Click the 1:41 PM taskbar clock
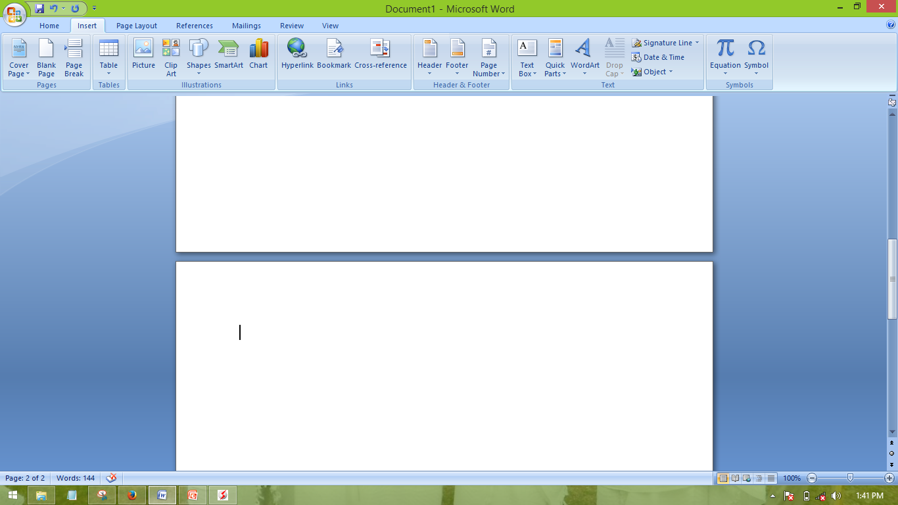 [x=870, y=496]
